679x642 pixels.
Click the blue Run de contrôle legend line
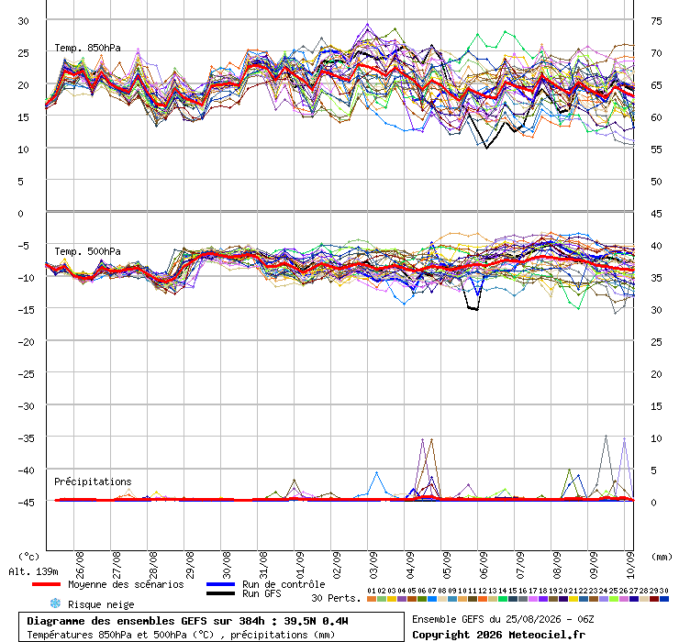(x=220, y=584)
